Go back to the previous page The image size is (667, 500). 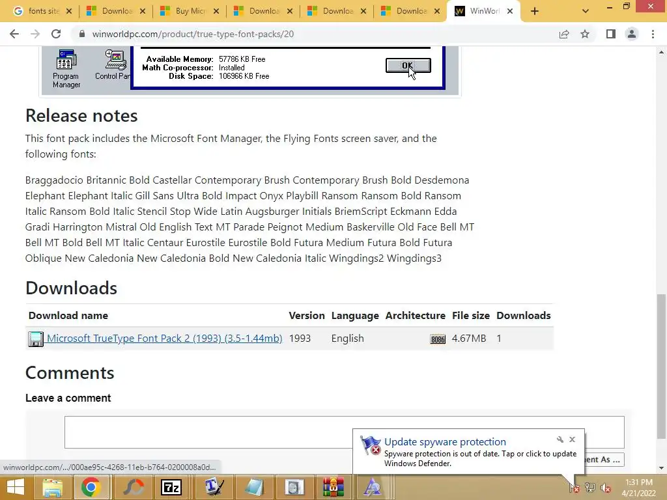[x=14, y=34]
